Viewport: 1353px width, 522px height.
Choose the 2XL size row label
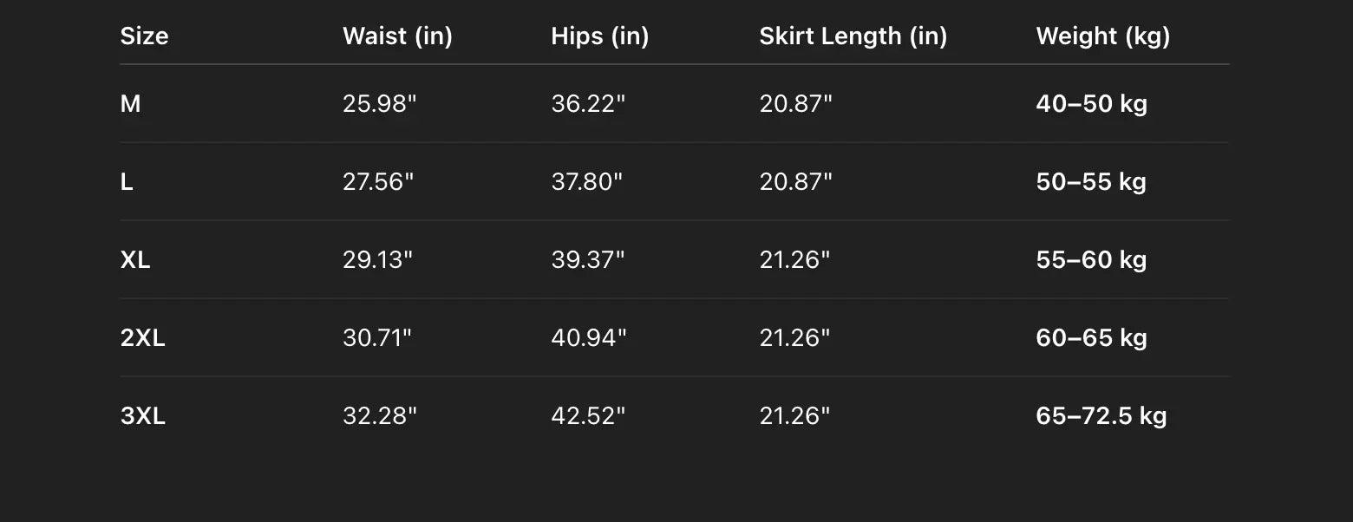tap(142, 338)
